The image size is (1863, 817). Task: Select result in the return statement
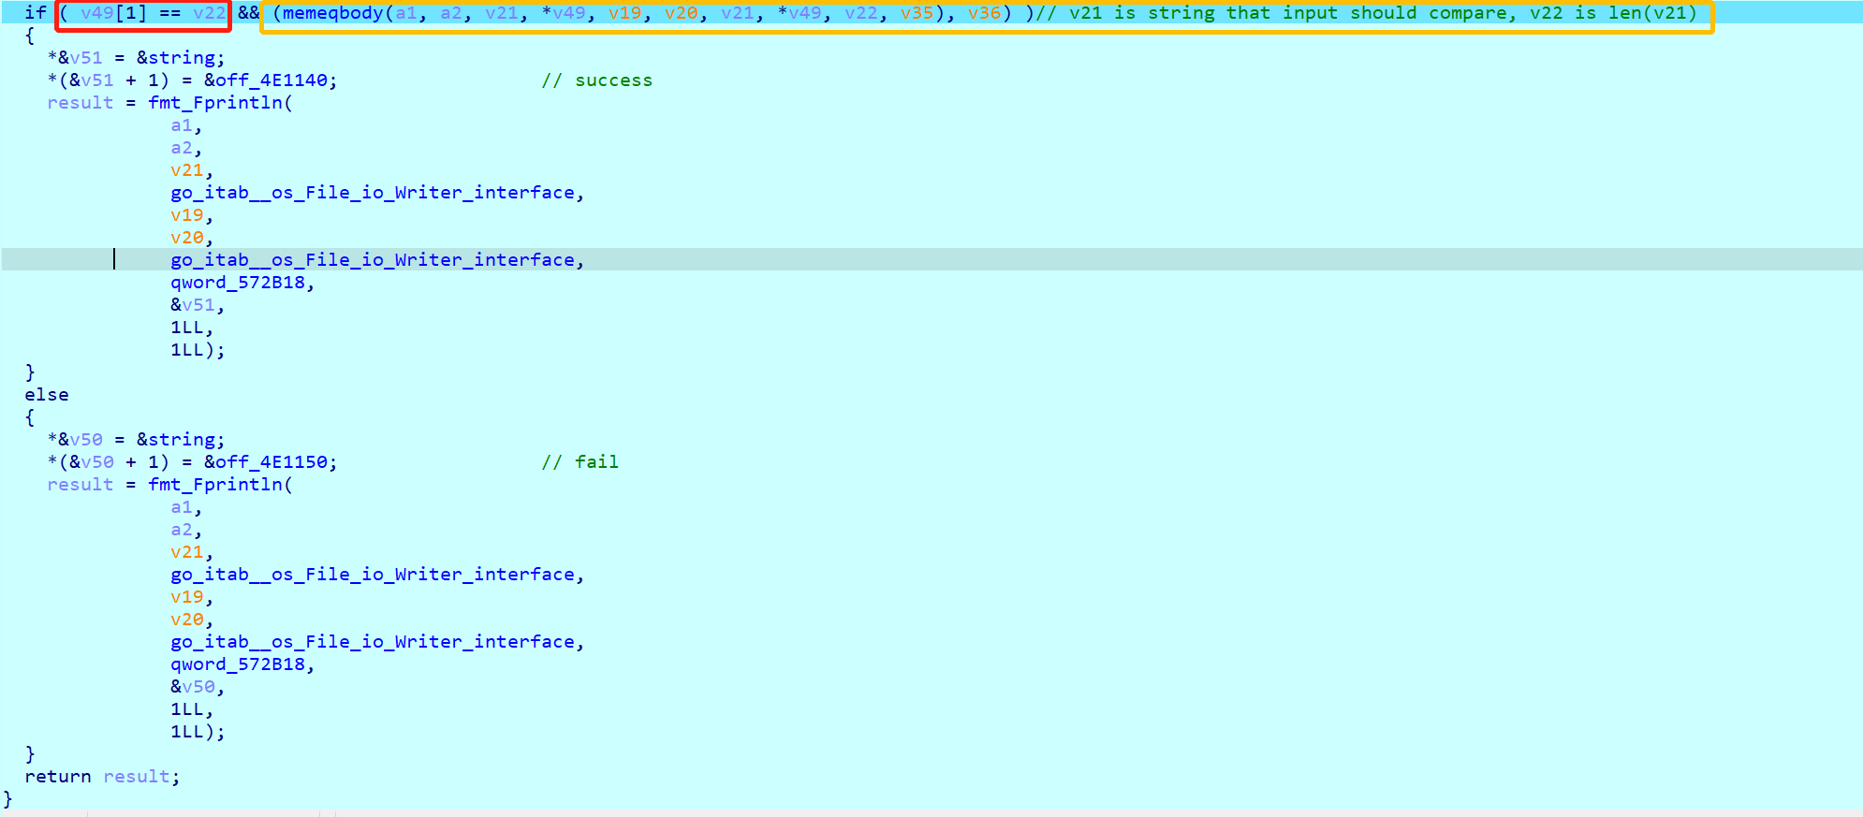click(137, 777)
